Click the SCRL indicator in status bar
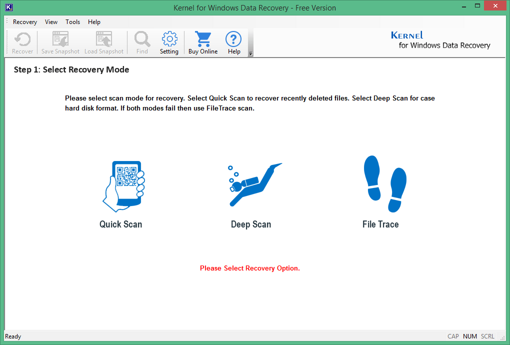The width and height of the screenshot is (510, 345). pyautogui.click(x=487, y=336)
